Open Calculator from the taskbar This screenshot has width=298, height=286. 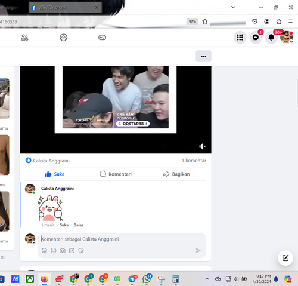[x=176, y=279]
